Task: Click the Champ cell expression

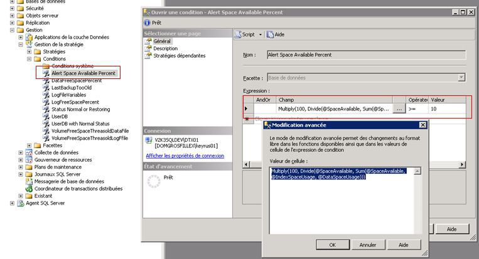Action: click(334, 109)
